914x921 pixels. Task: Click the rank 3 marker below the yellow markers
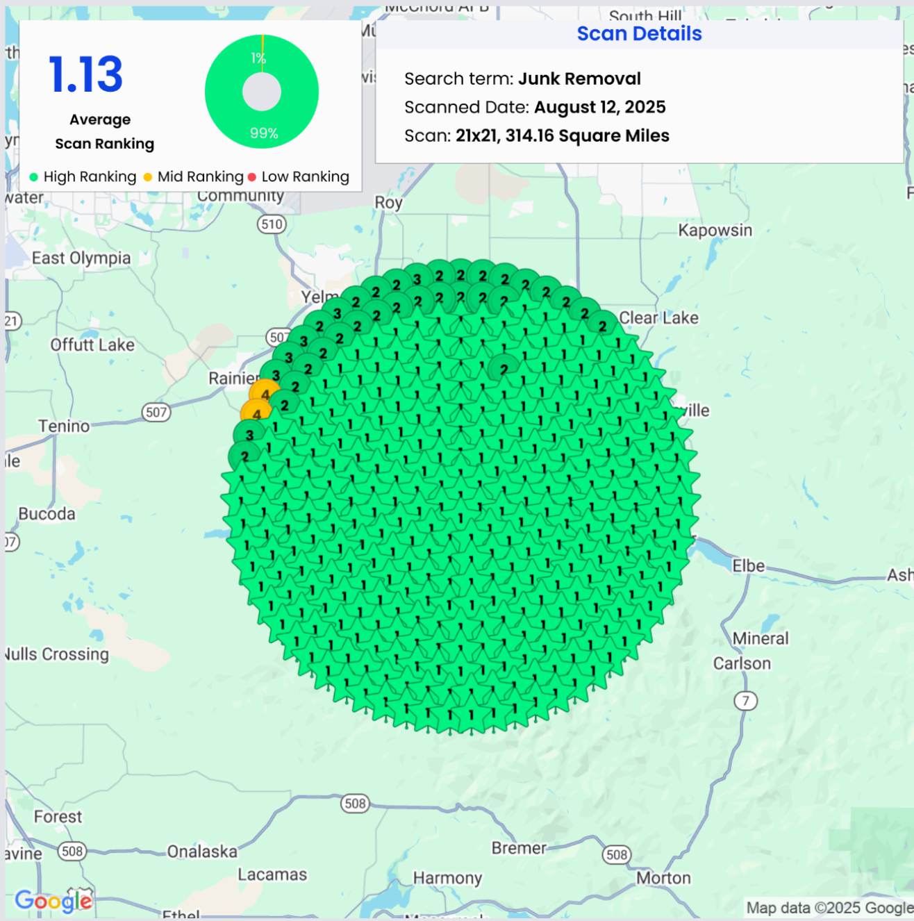248,435
